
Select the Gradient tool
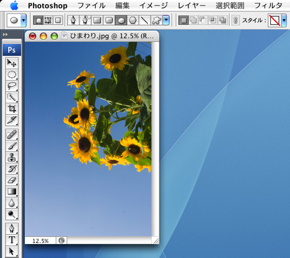[12, 191]
